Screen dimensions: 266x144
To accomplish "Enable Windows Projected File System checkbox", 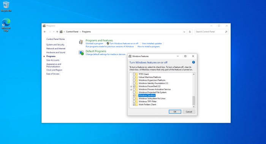I will [134, 92].
